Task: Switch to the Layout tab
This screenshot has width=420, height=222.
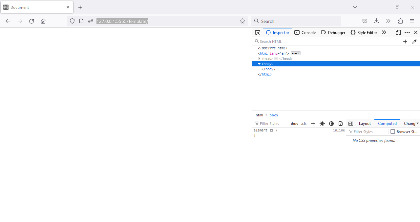Action: [365, 124]
